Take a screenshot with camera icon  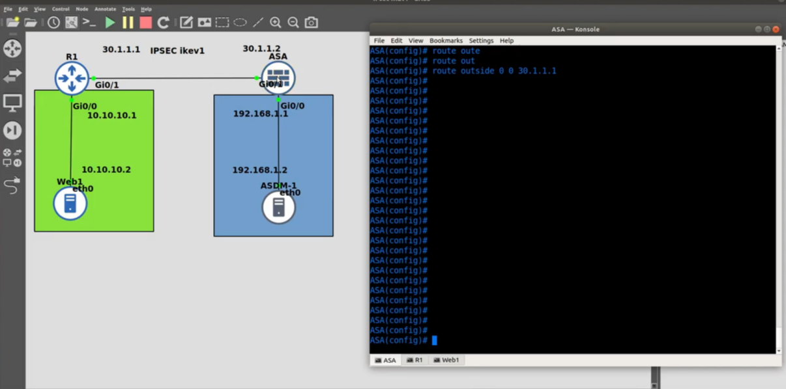pyautogui.click(x=312, y=23)
